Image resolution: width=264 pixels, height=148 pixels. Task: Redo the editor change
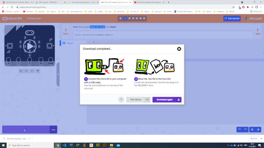(x=245, y=129)
